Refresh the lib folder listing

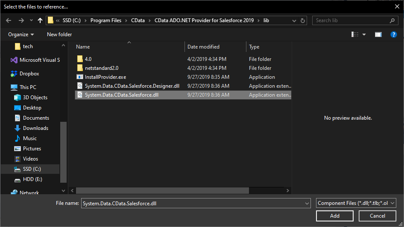[x=303, y=20]
